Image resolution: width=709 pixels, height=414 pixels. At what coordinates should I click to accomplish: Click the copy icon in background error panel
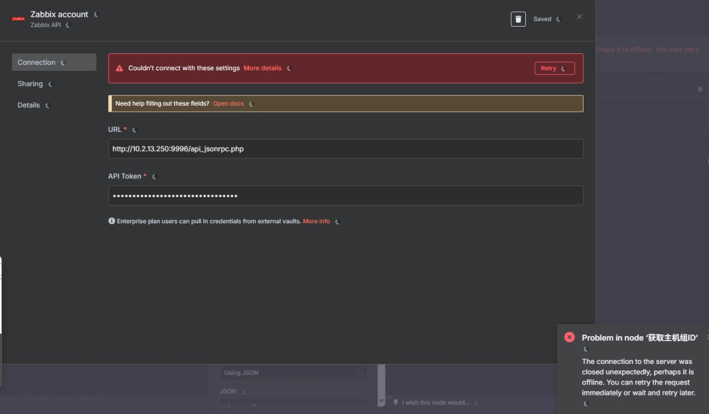(x=700, y=89)
